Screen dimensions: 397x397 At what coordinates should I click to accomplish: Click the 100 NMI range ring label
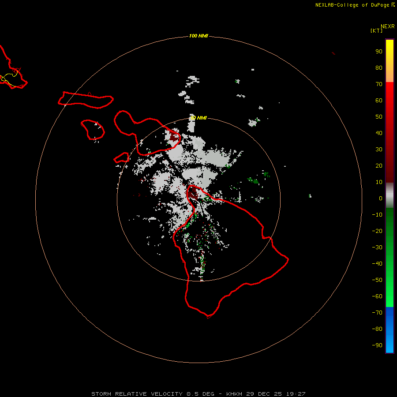198,36
